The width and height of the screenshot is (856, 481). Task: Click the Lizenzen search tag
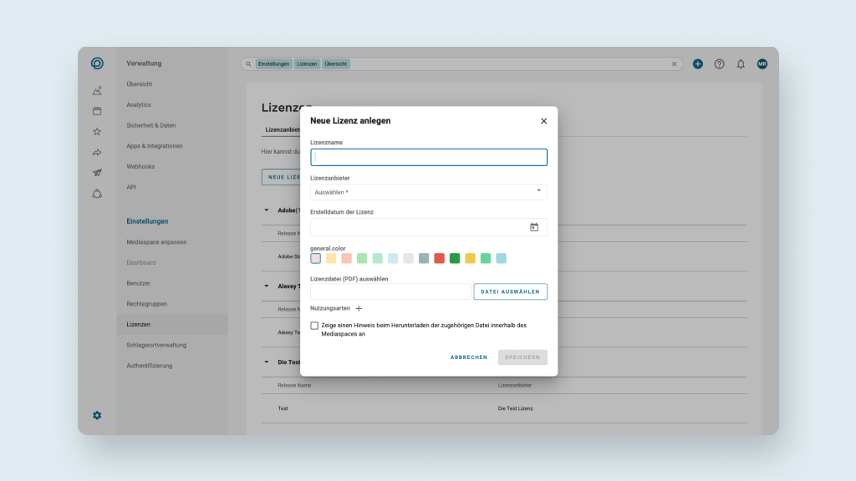[x=307, y=63]
